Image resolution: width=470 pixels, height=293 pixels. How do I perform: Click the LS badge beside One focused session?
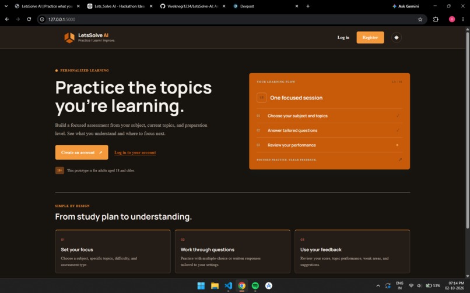click(261, 98)
